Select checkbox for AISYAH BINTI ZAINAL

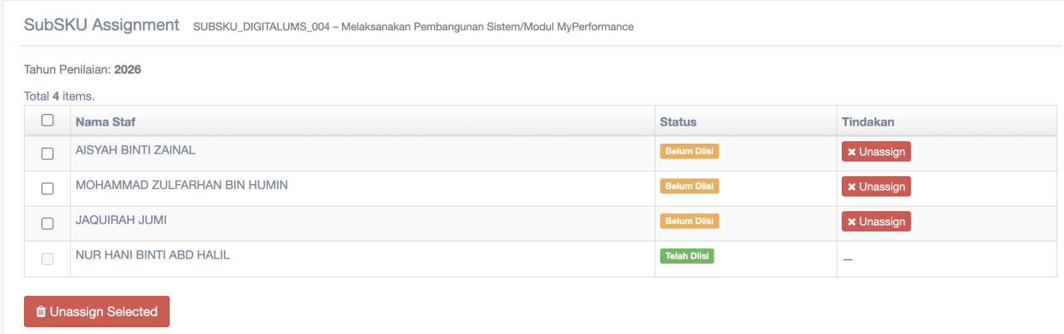(47, 154)
